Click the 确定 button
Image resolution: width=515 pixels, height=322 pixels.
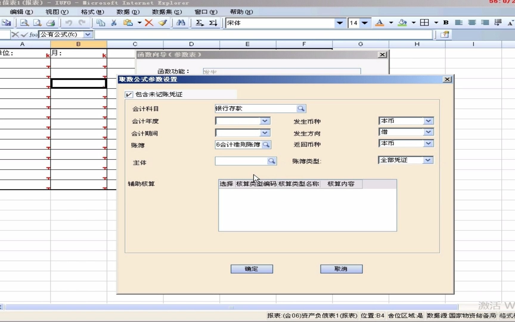click(251, 269)
